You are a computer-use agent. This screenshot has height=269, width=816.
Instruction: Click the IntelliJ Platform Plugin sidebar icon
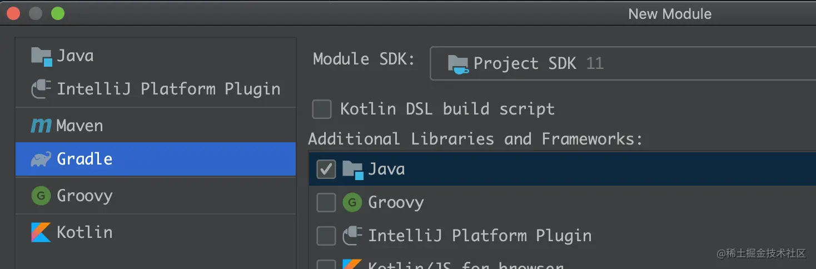(42, 89)
